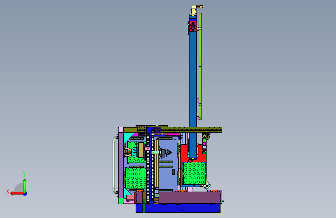The width and height of the screenshot is (336, 218).
Task: Select the green corner block at bottom left
Action: pos(121,201)
